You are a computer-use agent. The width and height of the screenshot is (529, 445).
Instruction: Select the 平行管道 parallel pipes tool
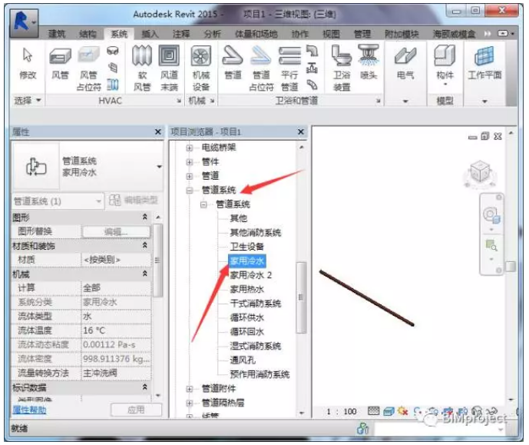[x=289, y=68]
